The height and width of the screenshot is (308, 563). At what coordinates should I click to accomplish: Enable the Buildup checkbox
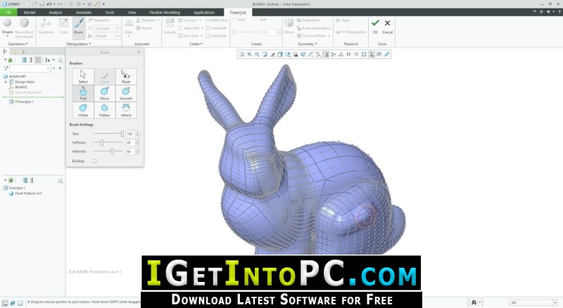94,160
